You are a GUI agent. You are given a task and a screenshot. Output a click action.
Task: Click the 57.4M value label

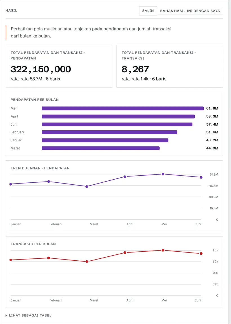(212, 124)
